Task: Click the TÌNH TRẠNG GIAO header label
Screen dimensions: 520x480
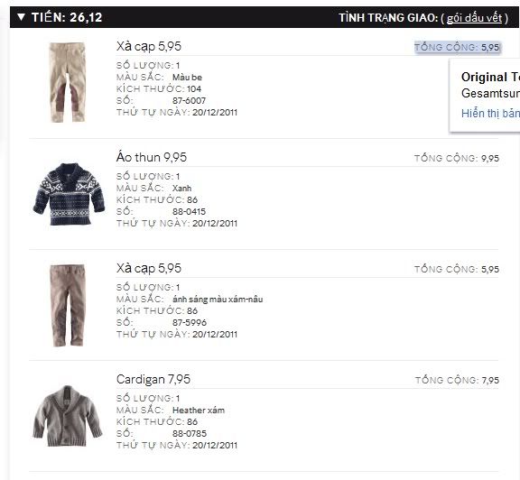Action: (388, 17)
